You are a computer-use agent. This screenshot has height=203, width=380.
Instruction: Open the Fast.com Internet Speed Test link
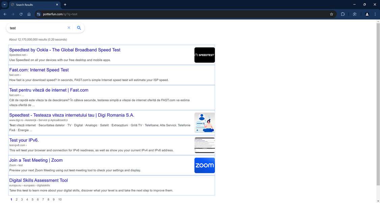point(39,70)
